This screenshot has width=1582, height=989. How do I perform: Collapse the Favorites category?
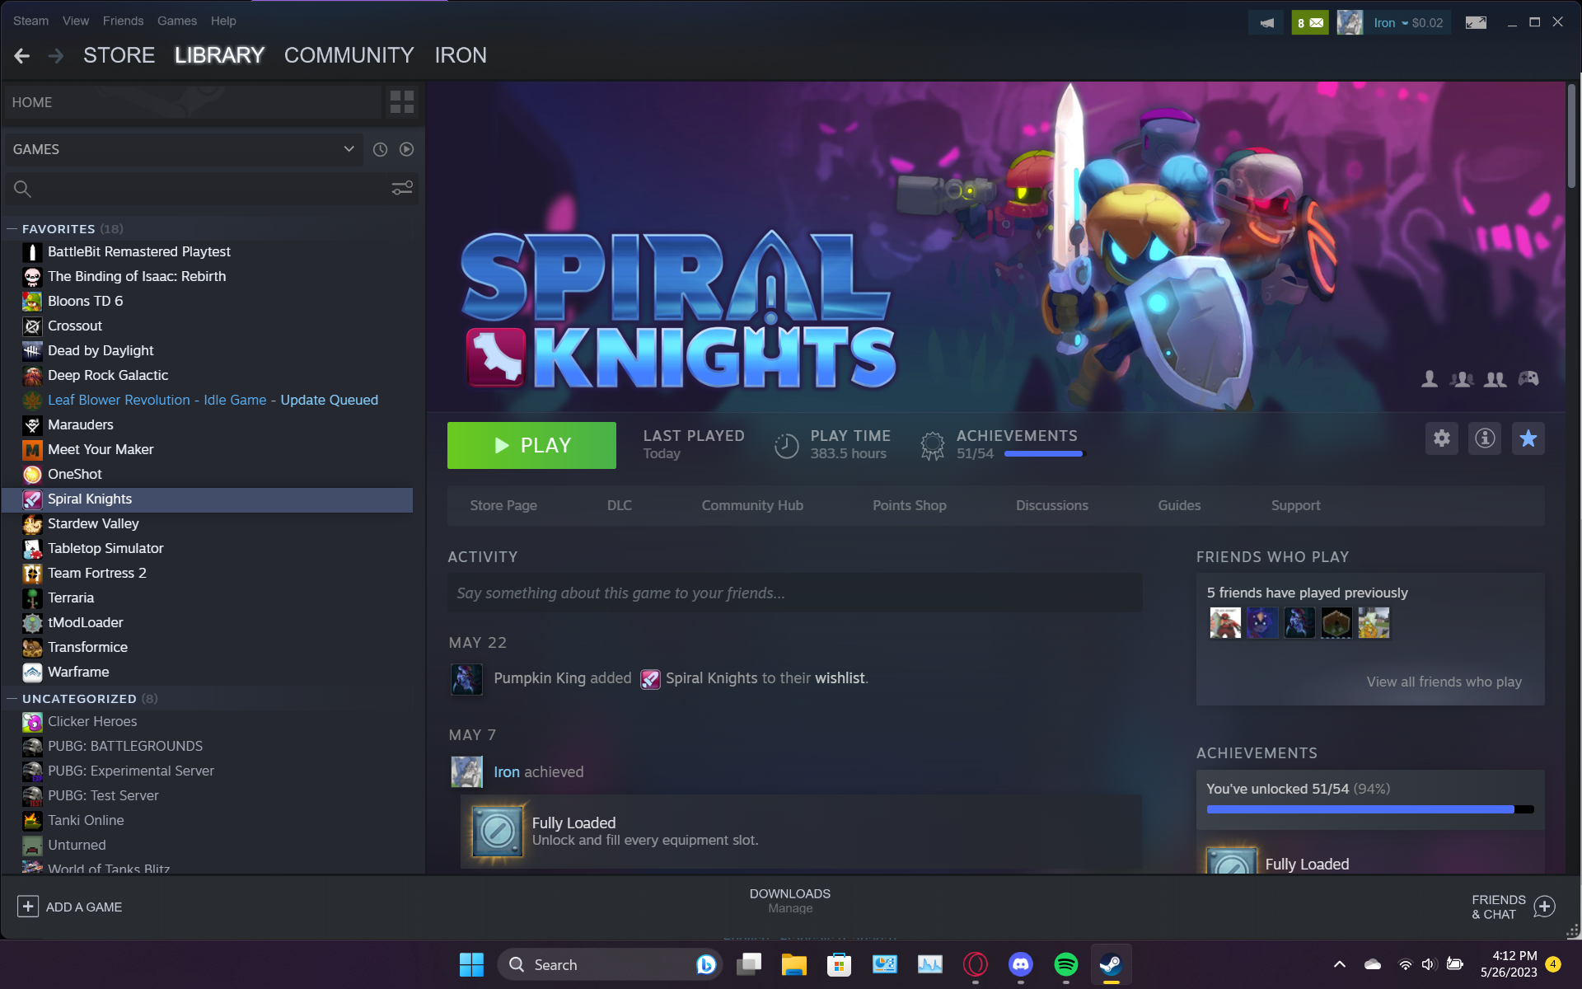12,229
